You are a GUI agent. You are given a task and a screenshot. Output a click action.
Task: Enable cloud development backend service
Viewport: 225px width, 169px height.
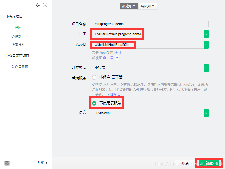[x=94, y=77]
